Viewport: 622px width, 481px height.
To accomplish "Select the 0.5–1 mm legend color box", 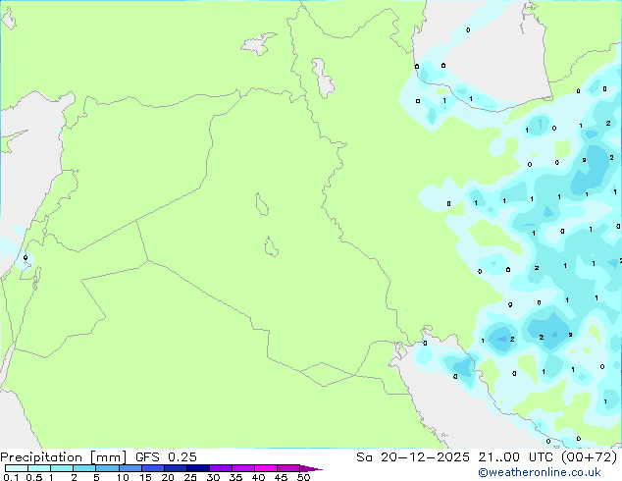I will coord(39,468).
